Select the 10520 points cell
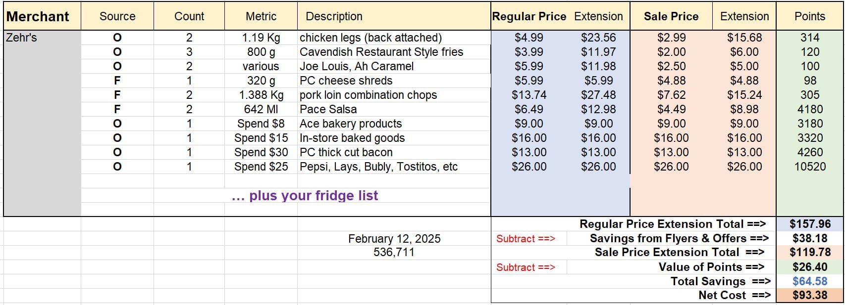845x305 pixels. click(810, 167)
